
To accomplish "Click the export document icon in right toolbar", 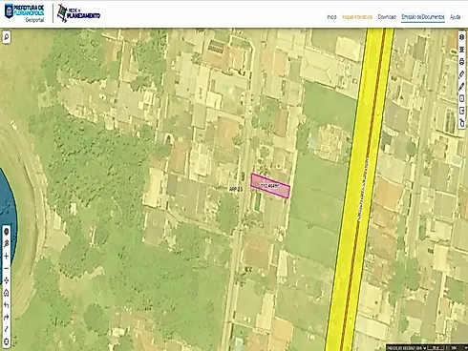I will (461, 111).
